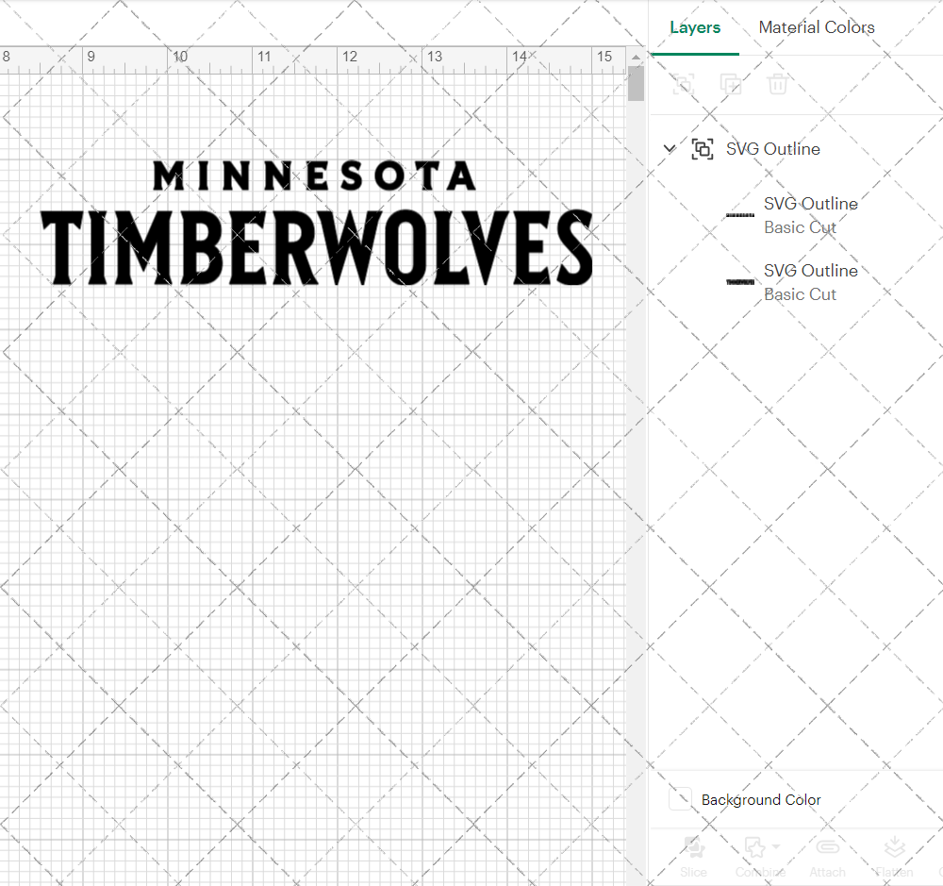Open the Background Color swatch
The image size is (943, 886).
tap(680, 799)
